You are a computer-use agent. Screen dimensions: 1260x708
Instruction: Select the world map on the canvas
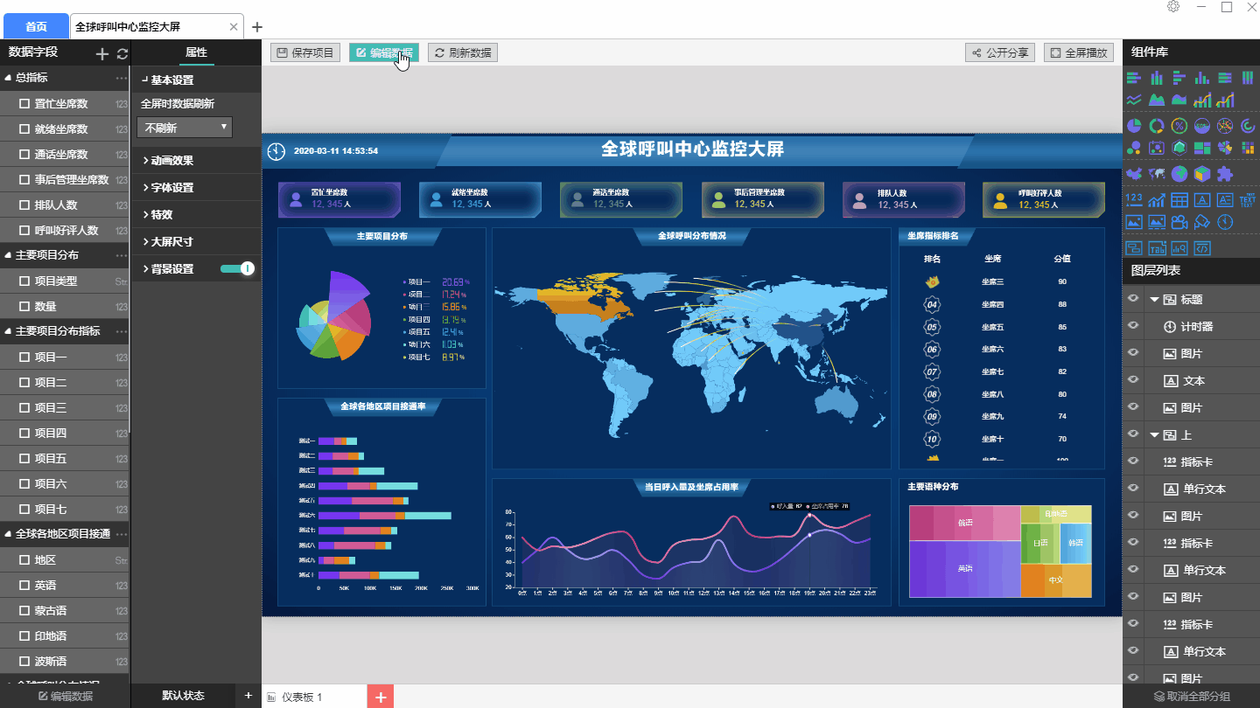pos(690,354)
